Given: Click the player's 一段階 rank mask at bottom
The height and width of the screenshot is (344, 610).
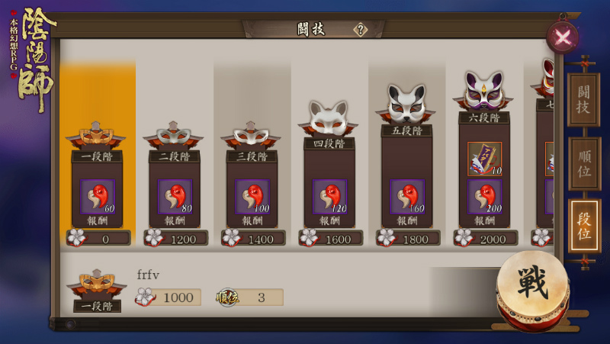Looking at the screenshot, I should (97, 290).
